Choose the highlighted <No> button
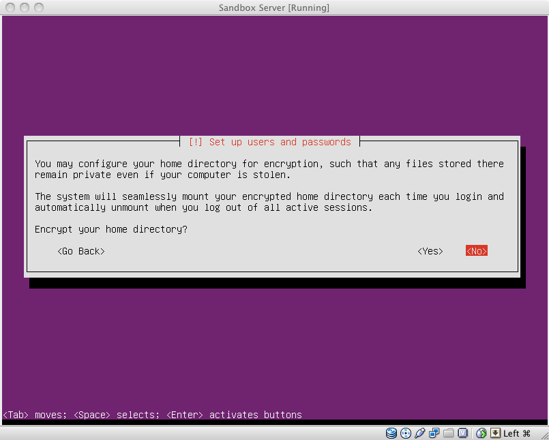The height and width of the screenshot is (440, 549). (x=477, y=251)
